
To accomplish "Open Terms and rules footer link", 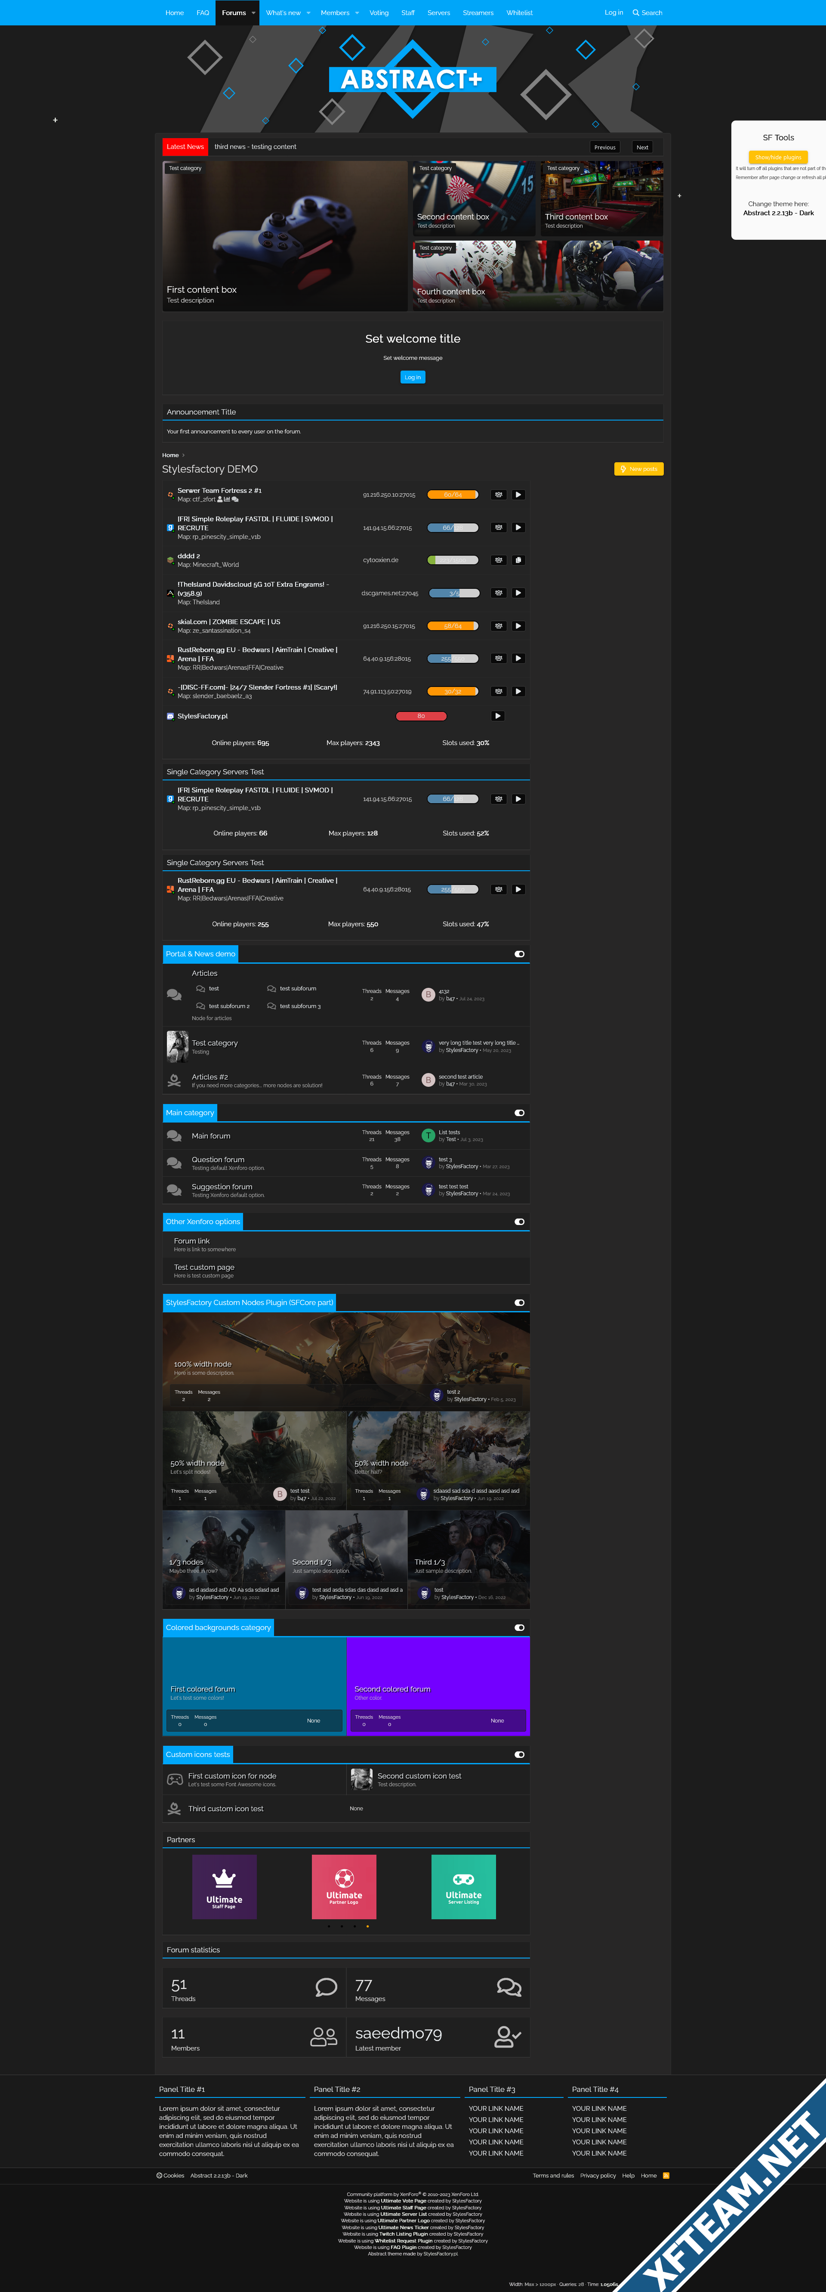I will tap(553, 2175).
